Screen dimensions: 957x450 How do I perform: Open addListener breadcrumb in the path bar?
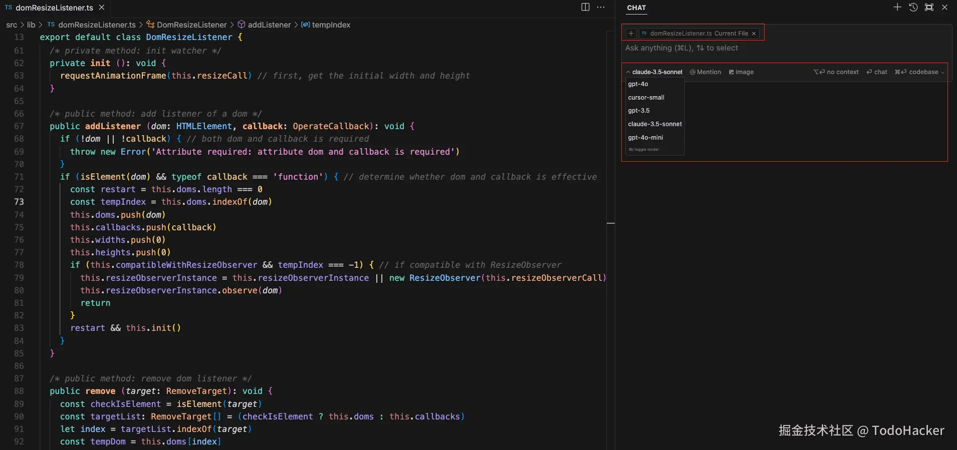(269, 25)
